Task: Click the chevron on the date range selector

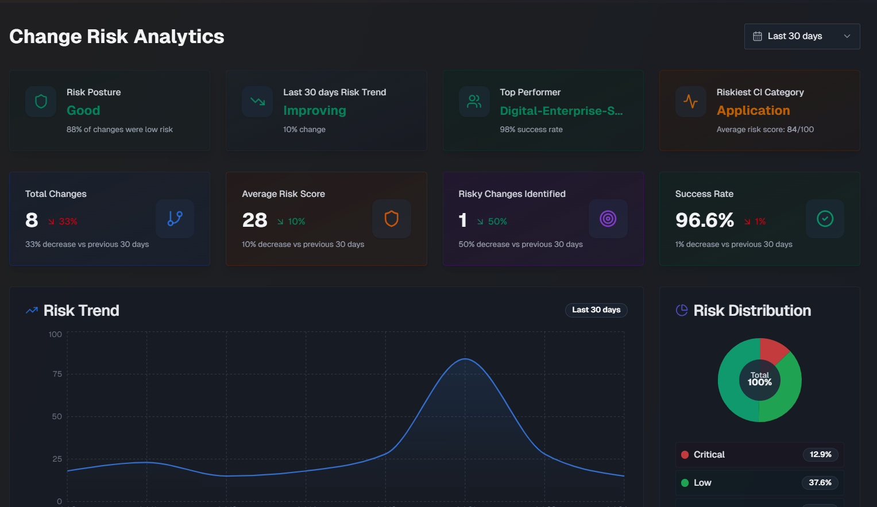Action: pos(847,36)
